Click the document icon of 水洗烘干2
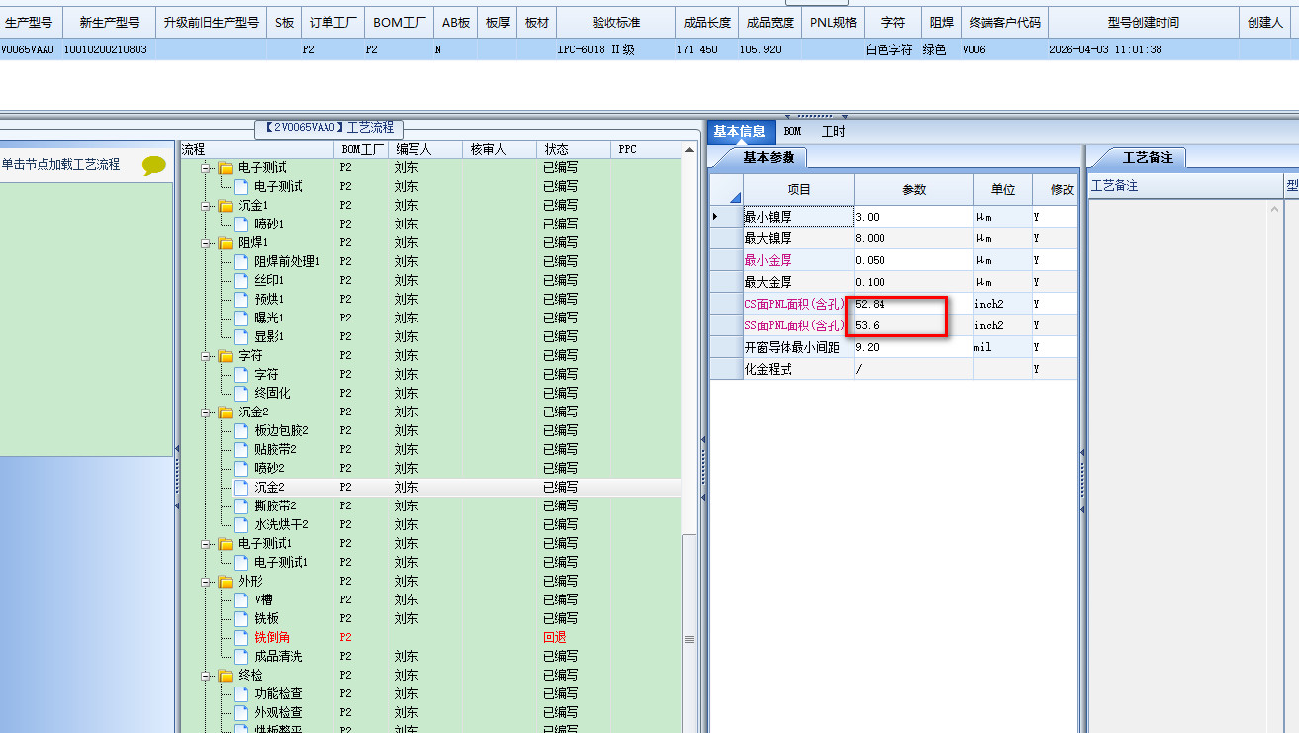The width and height of the screenshot is (1299, 733). click(x=241, y=524)
